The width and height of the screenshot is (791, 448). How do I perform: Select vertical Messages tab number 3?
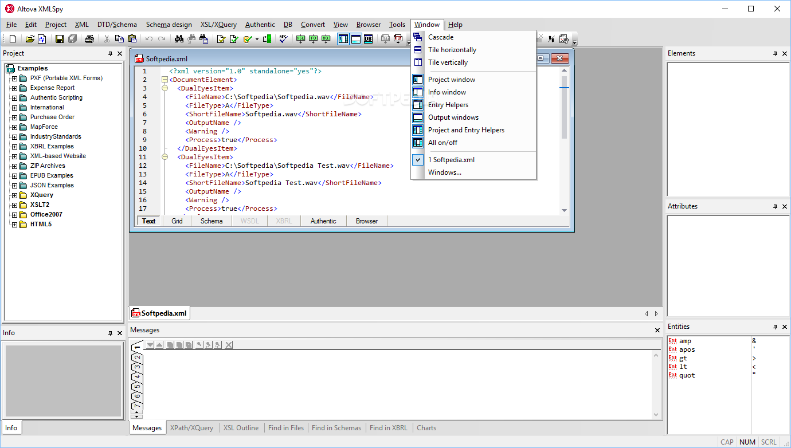(x=137, y=367)
